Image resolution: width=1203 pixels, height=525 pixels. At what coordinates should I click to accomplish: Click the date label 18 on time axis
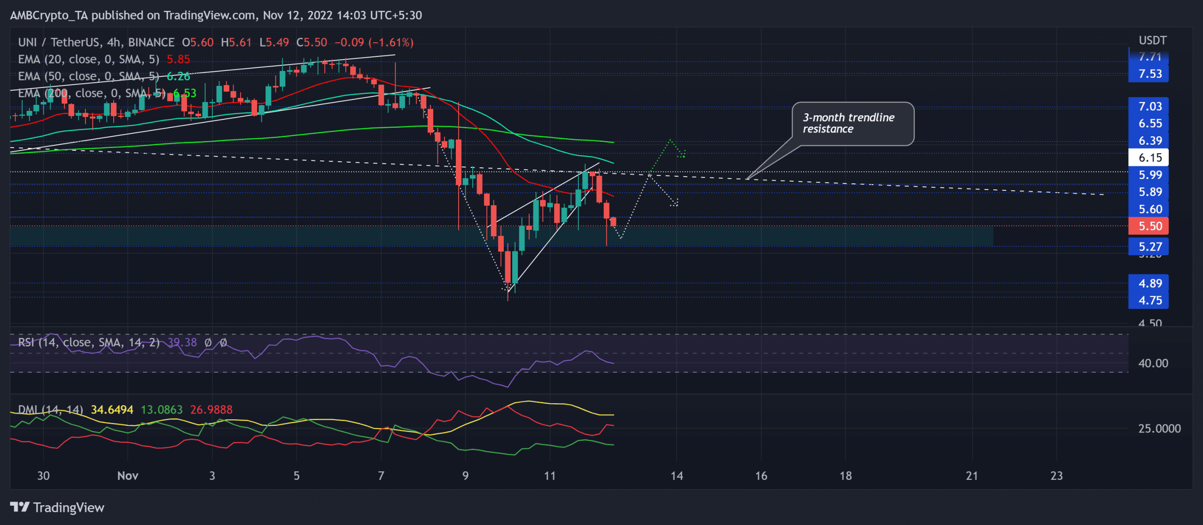click(x=846, y=476)
